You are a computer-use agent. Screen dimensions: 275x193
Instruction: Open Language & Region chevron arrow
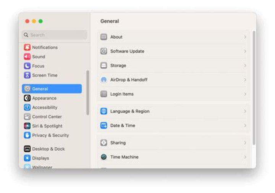tap(245, 111)
